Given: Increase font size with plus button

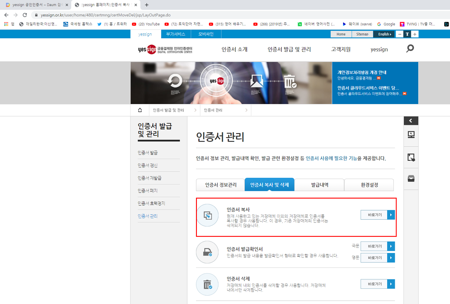Looking at the screenshot, I should pos(415,34).
